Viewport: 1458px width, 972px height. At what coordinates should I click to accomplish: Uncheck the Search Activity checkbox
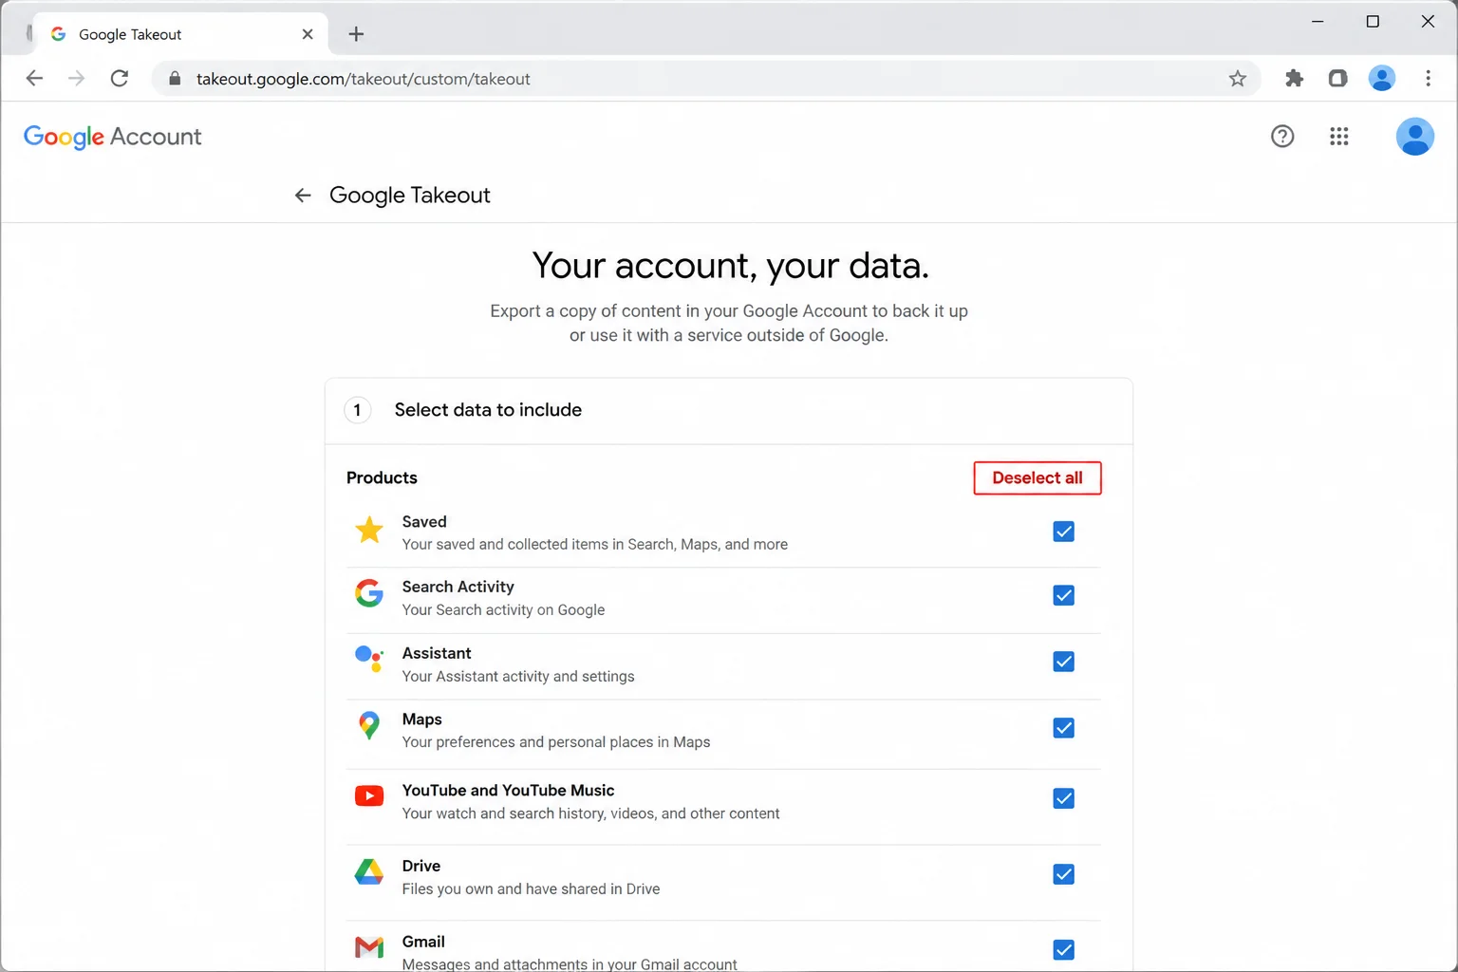[x=1063, y=595]
